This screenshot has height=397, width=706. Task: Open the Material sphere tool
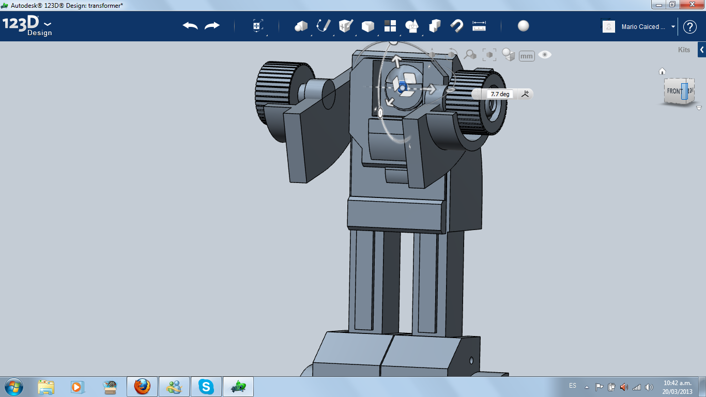coord(524,26)
